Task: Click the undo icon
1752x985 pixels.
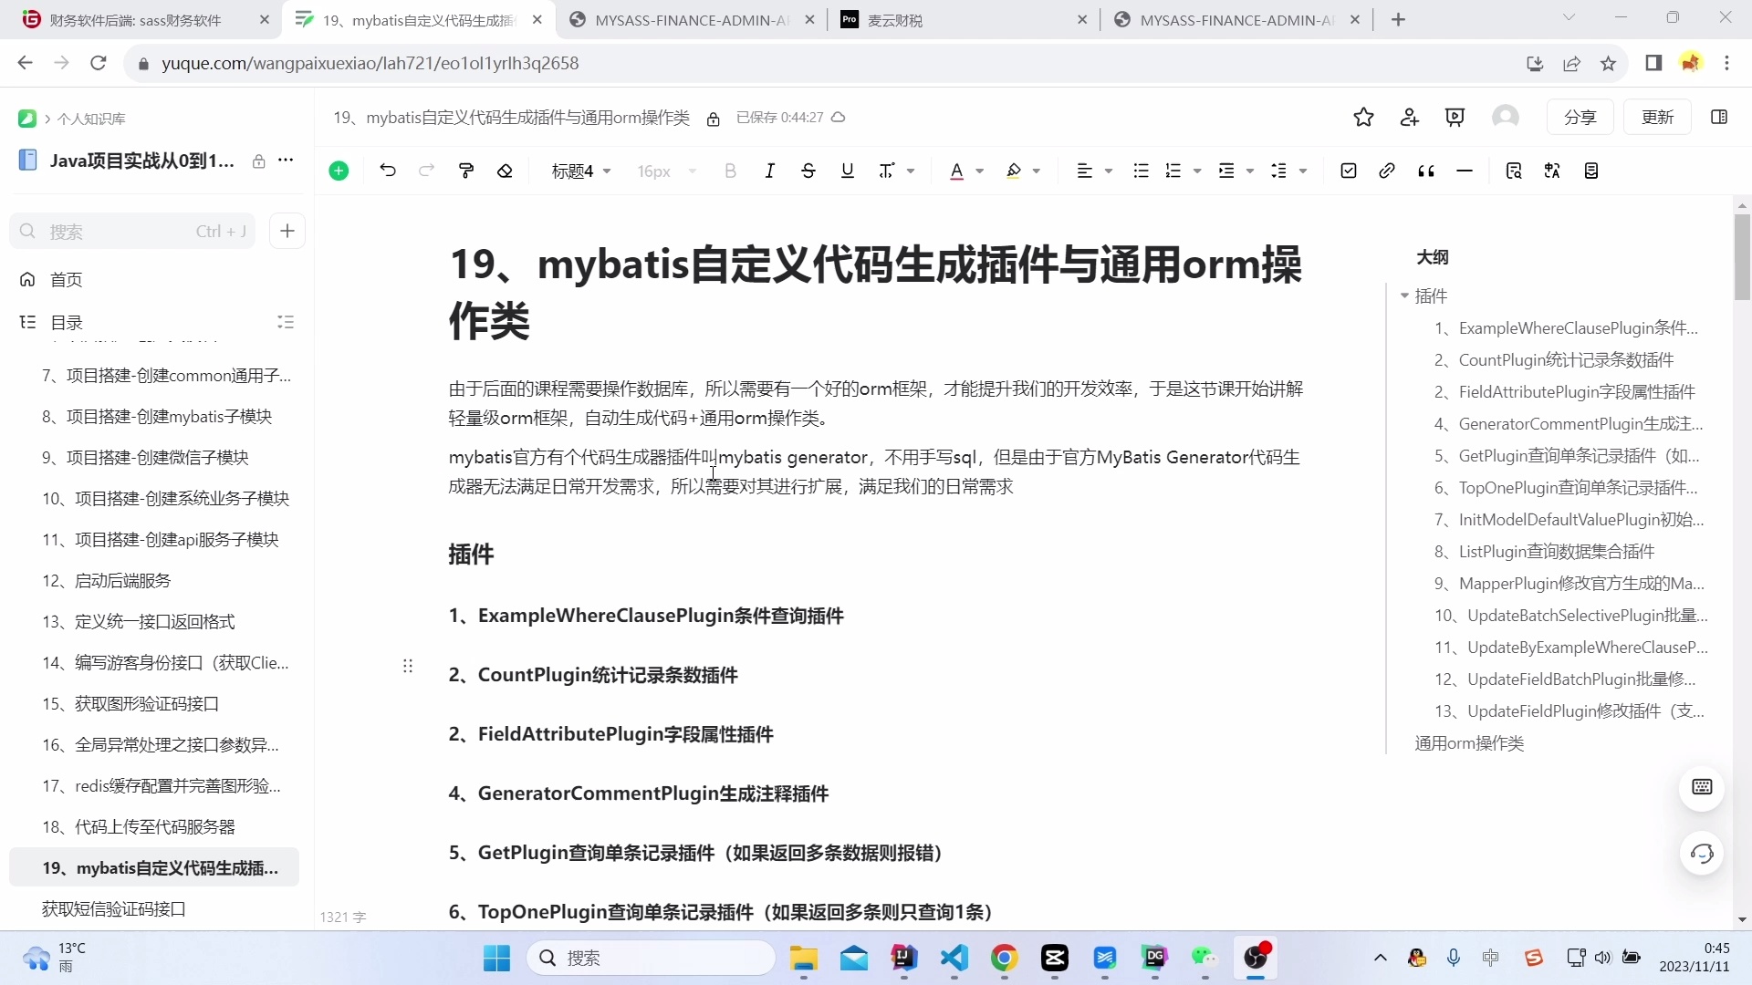Action: pos(389,171)
